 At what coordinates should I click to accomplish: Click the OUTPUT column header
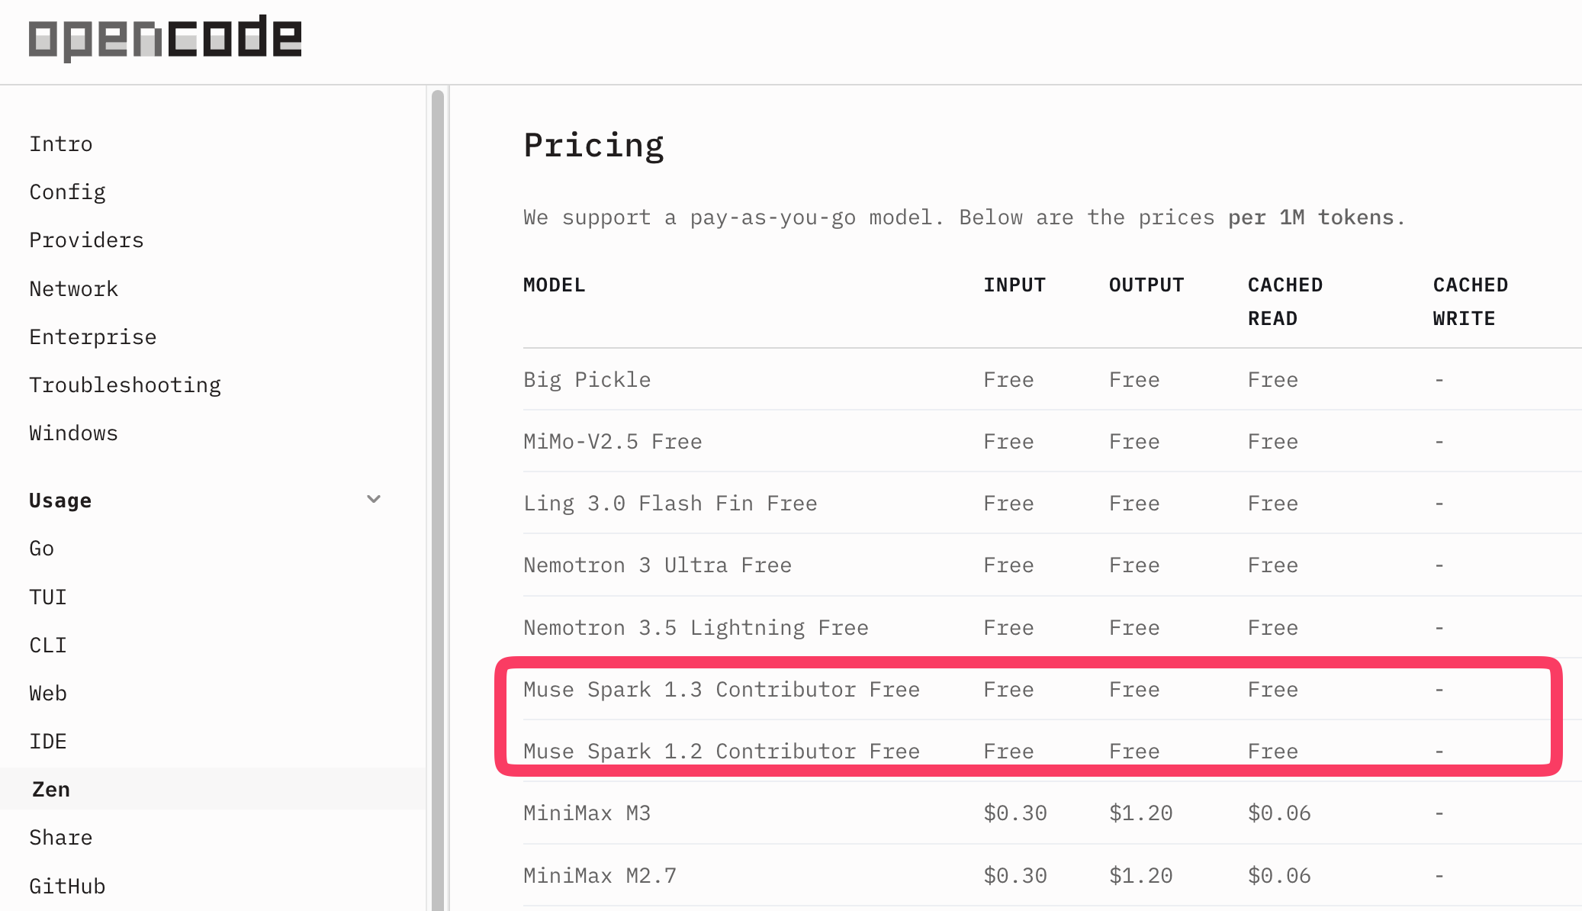1146,285
